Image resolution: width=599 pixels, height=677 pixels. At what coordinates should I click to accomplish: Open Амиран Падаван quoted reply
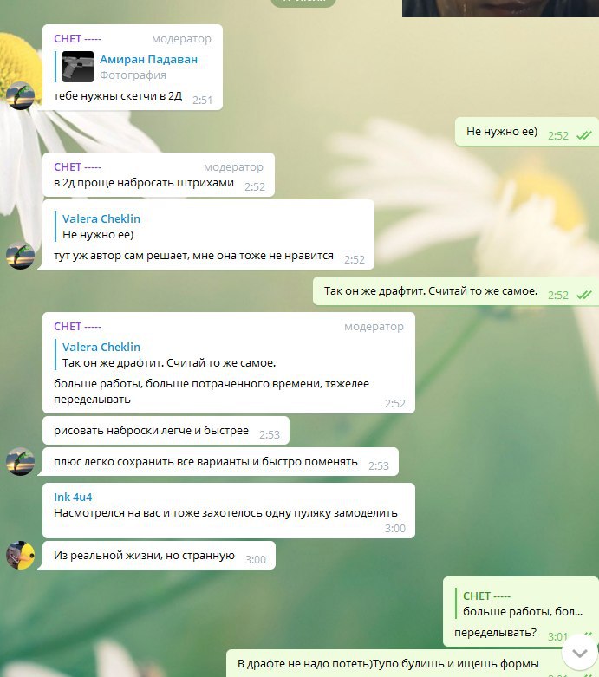pyautogui.click(x=133, y=67)
